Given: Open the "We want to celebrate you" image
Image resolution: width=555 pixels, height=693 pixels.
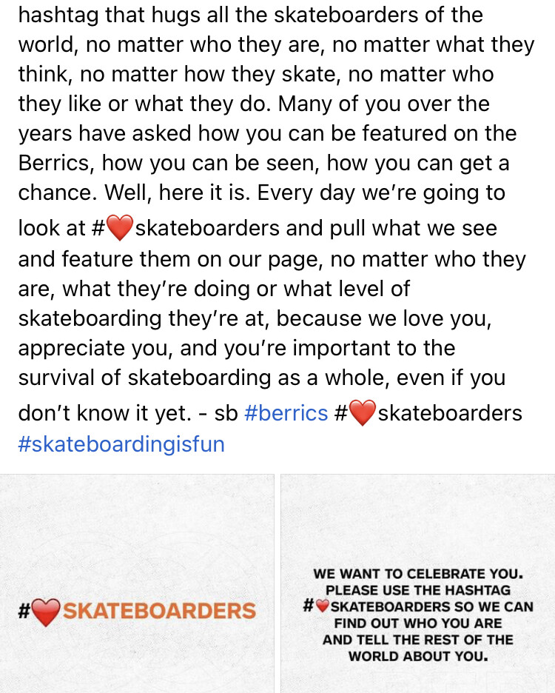Looking at the screenshot, I should (x=417, y=583).
